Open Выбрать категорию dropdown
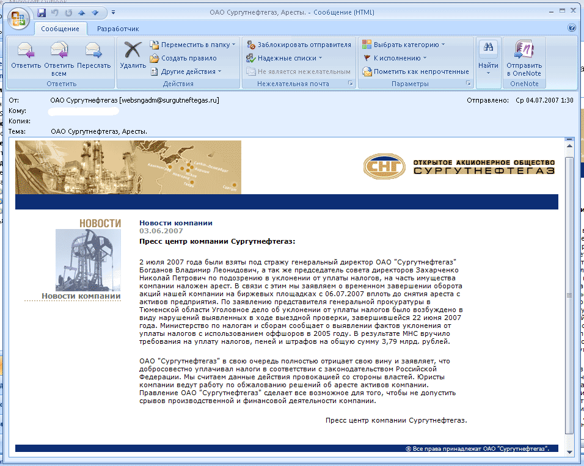The width and height of the screenshot is (584, 466). click(x=404, y=45)
